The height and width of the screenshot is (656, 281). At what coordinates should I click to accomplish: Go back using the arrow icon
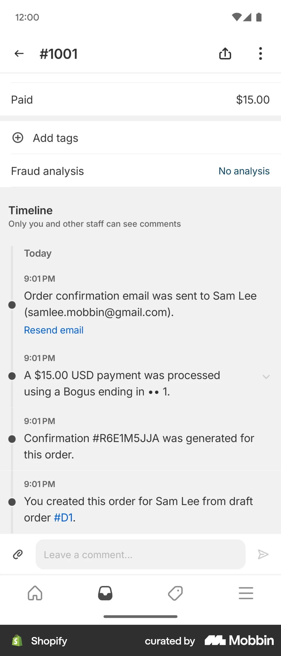click(x=19, y=54)
